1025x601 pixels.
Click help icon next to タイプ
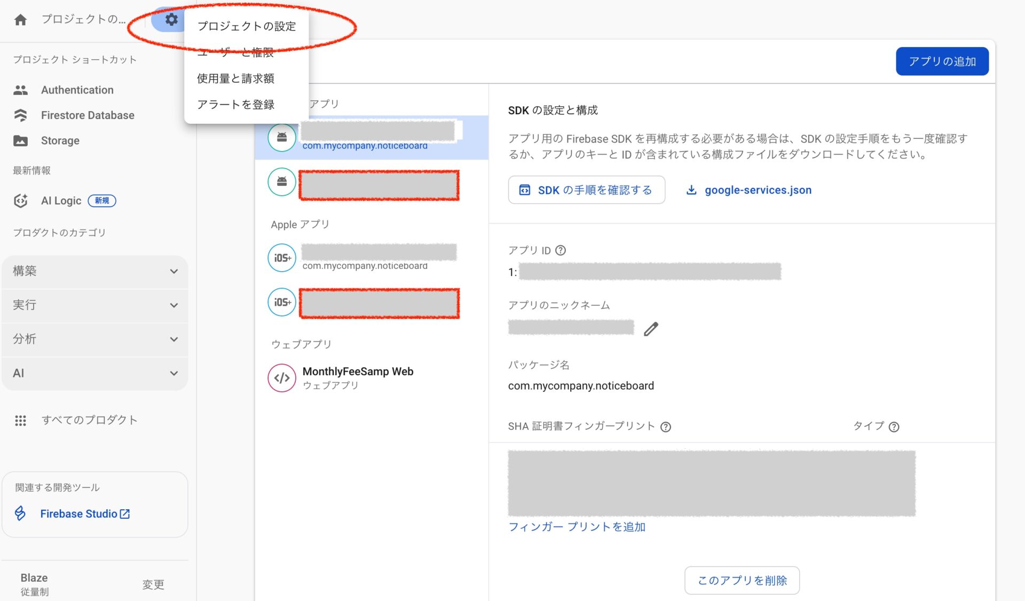[x=894, y=427]
